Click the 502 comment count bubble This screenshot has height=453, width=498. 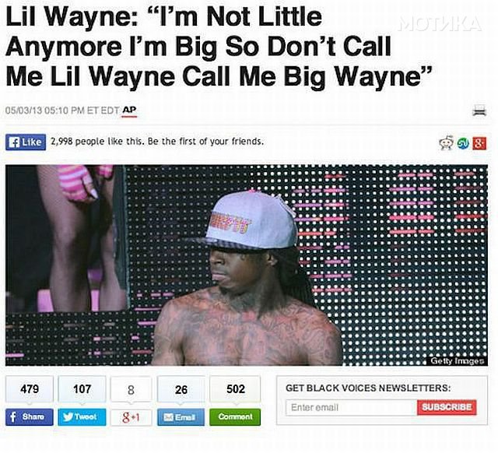click(x=235, y=389)
